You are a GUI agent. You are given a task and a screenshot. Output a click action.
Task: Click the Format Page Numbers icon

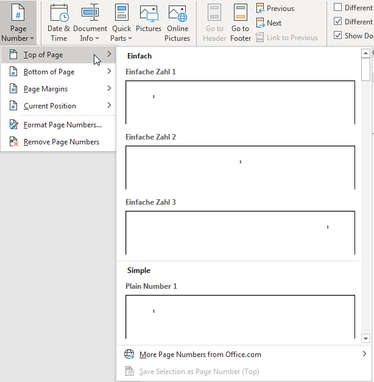(x=14, y=125)
